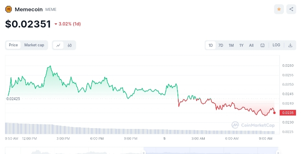Show All time price history
The image size is (301, 154).
(251, 45)
